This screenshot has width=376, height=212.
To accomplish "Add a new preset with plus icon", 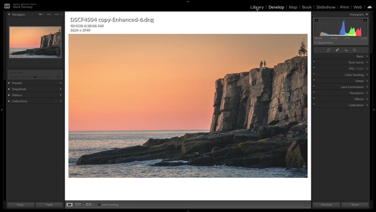I will 60,83.
